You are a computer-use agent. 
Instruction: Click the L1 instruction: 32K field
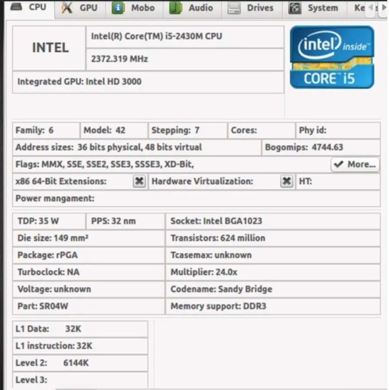point(80,346)
